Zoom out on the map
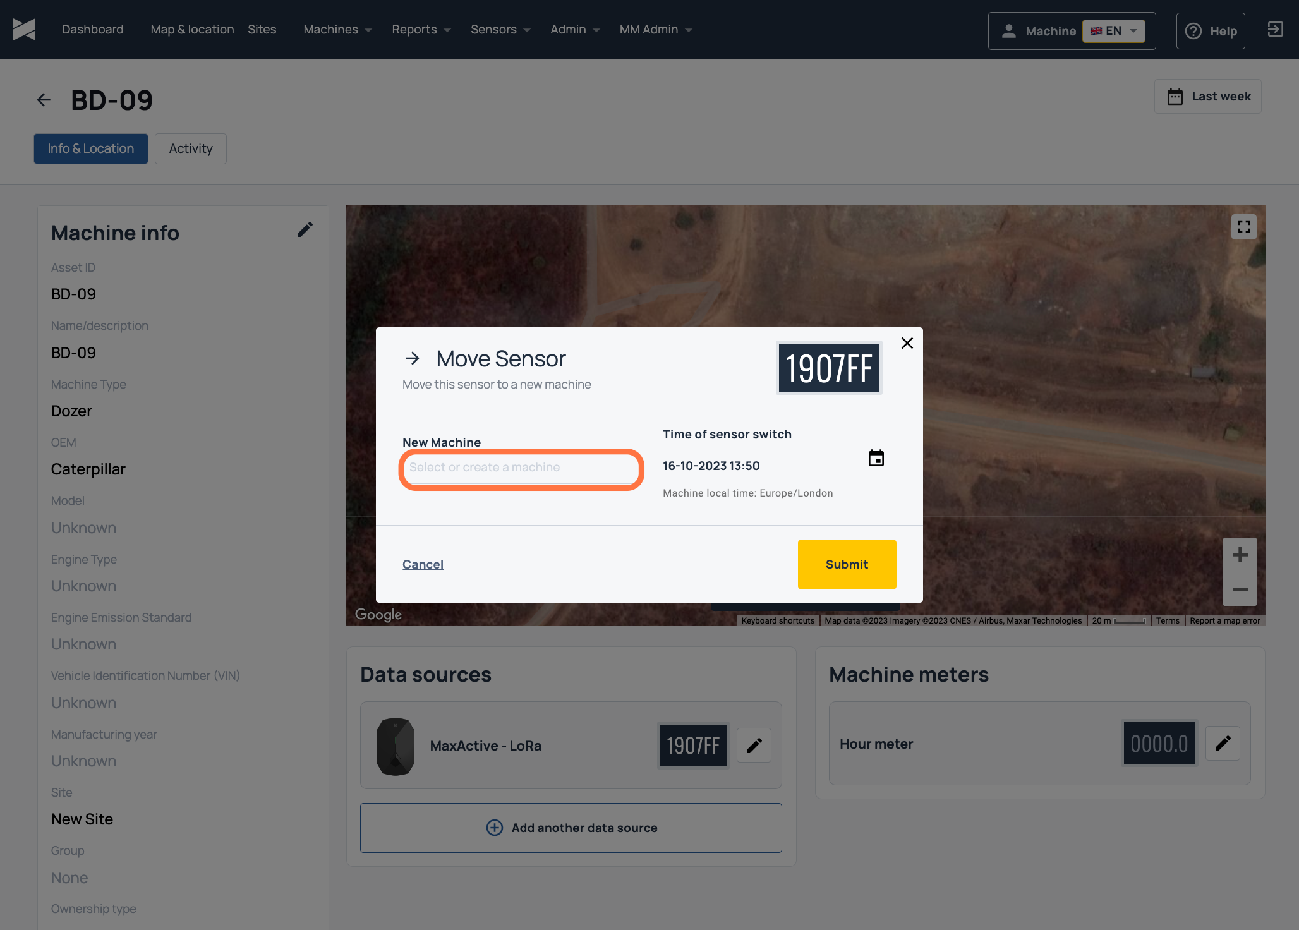Image resolution: width=1299 pixels, height=930 pixels. (1240, 589)
